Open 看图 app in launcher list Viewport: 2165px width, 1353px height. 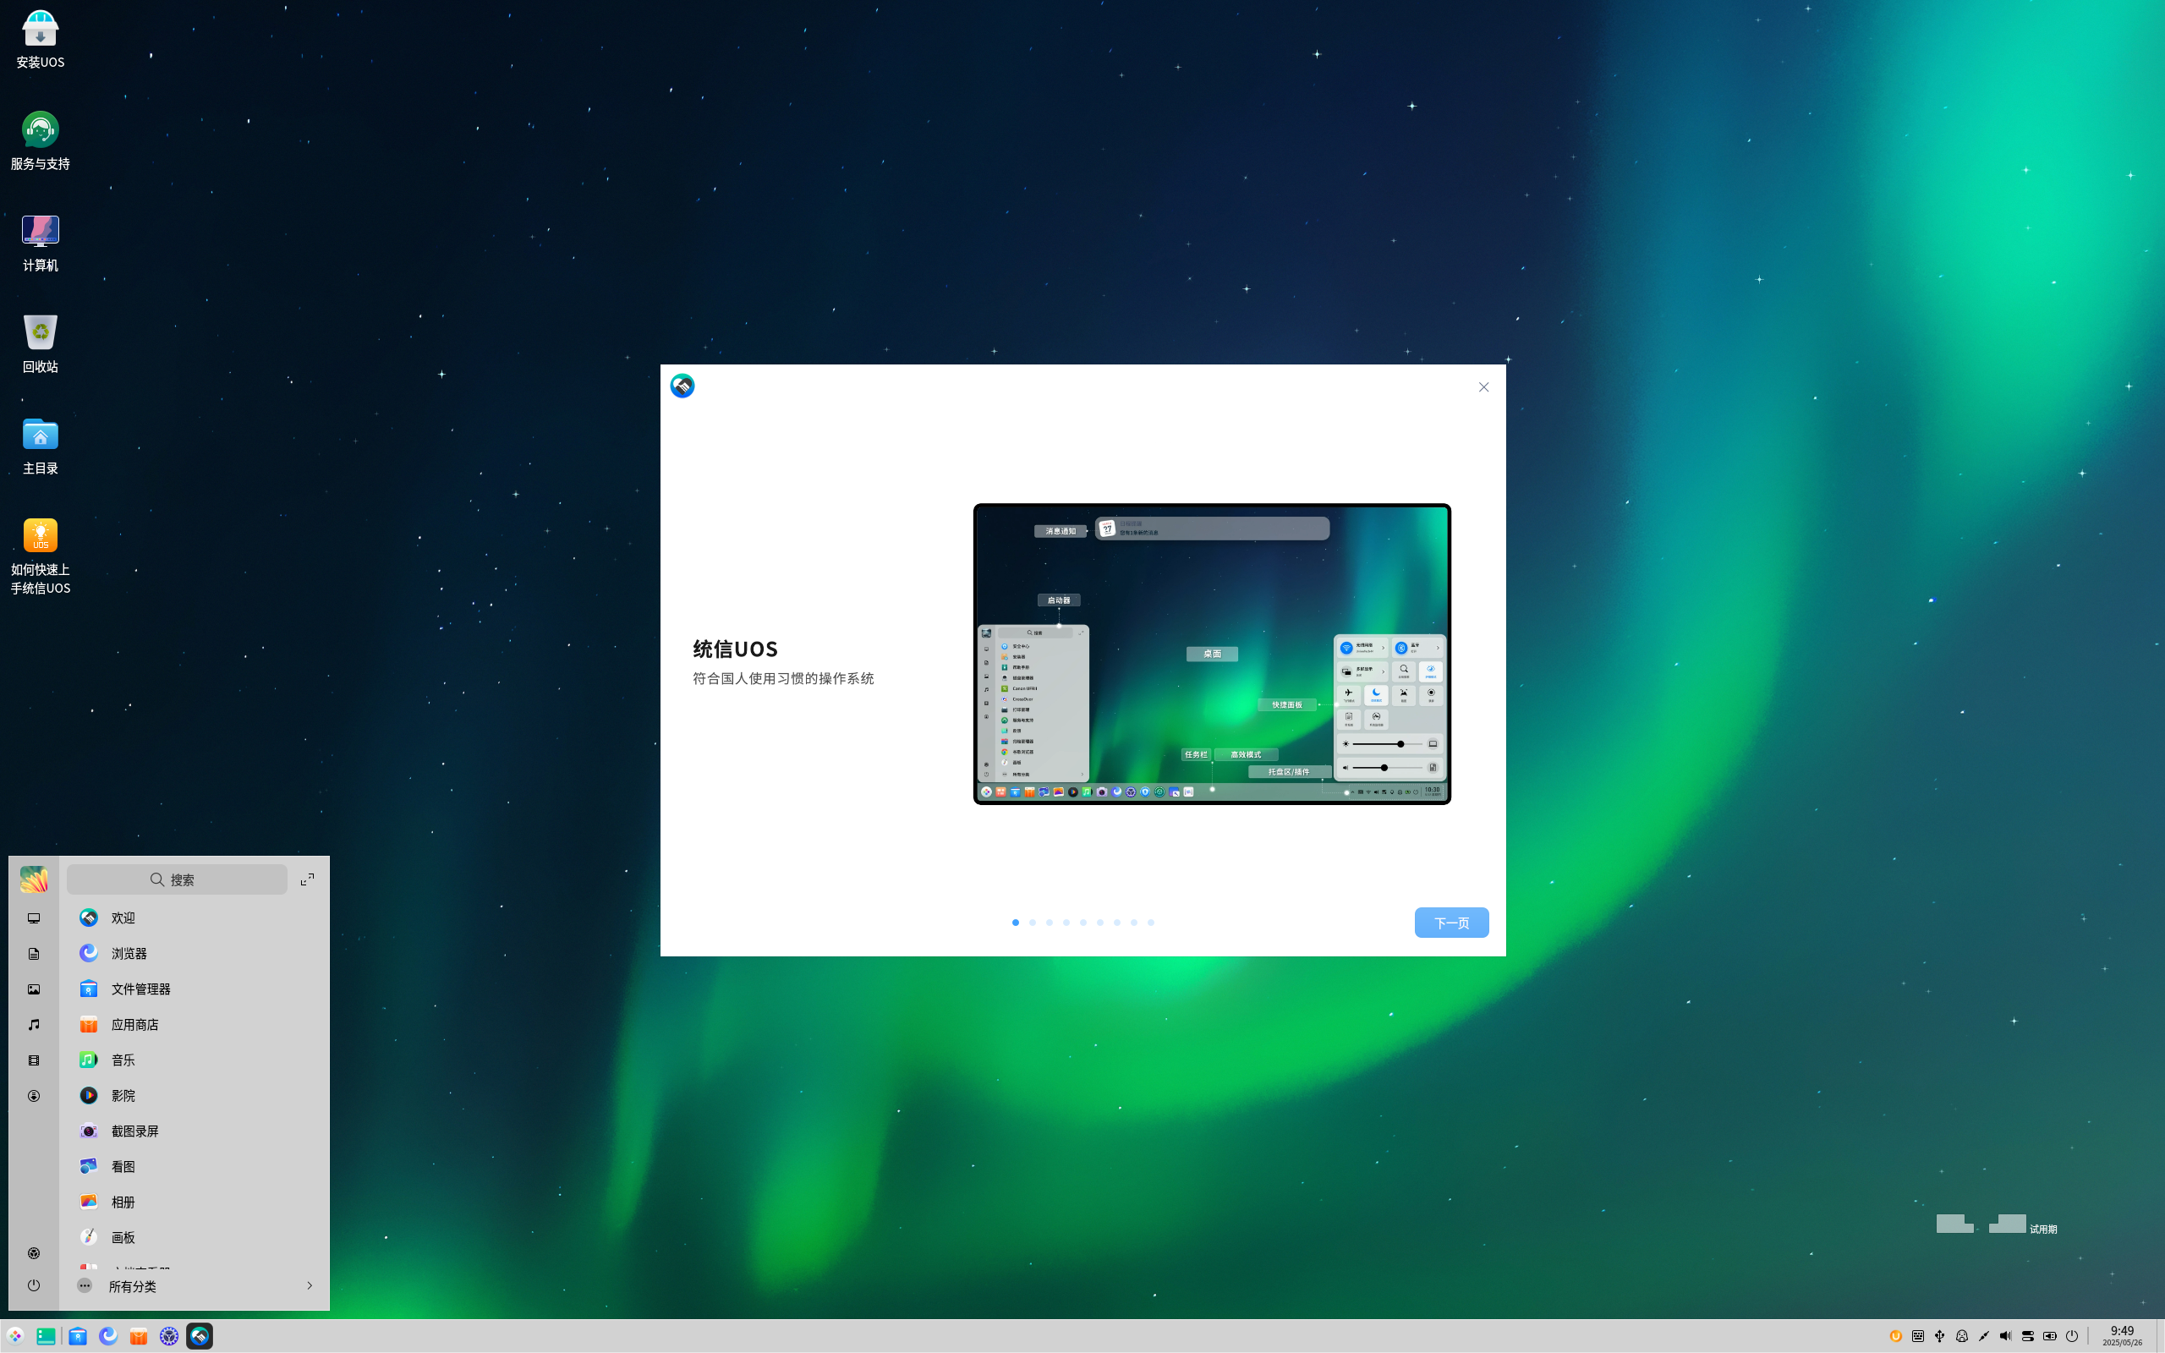[195, 1167]
